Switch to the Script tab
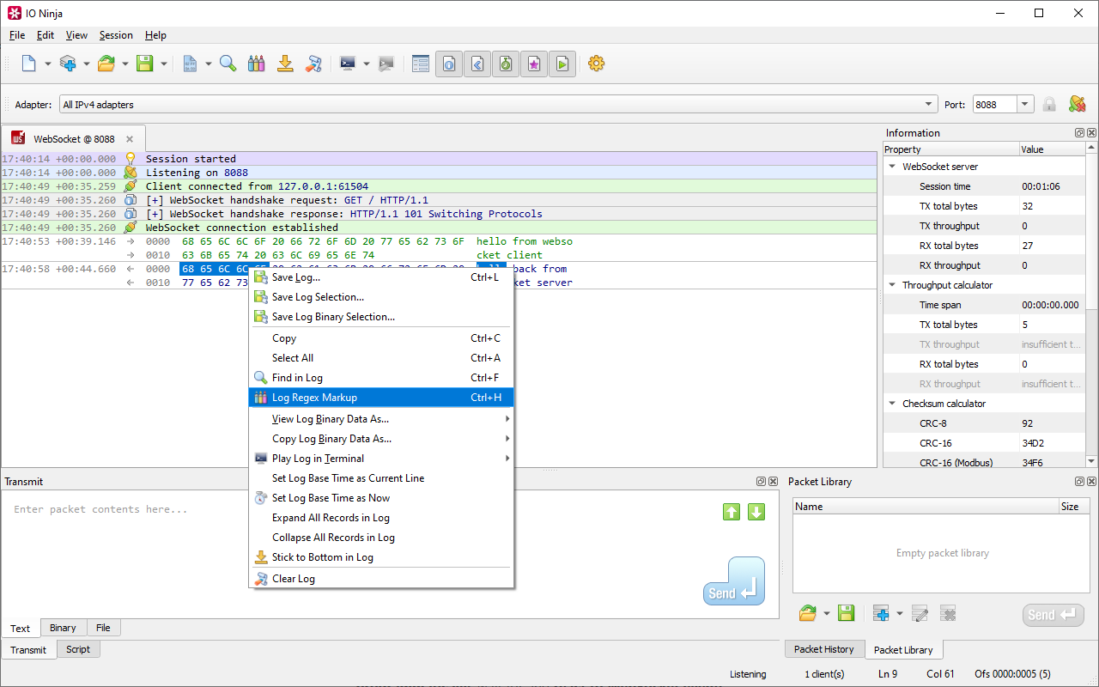The height and width of the screenshot is (687, 1099). pos(78,649)
